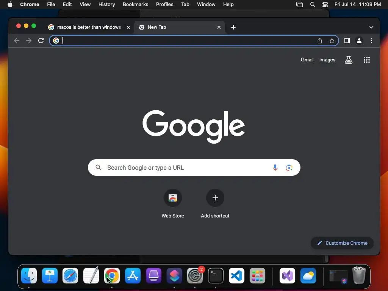388x291 pixels.
Task: Launch Shortcuts from the Dock
Action: [174, 276]
